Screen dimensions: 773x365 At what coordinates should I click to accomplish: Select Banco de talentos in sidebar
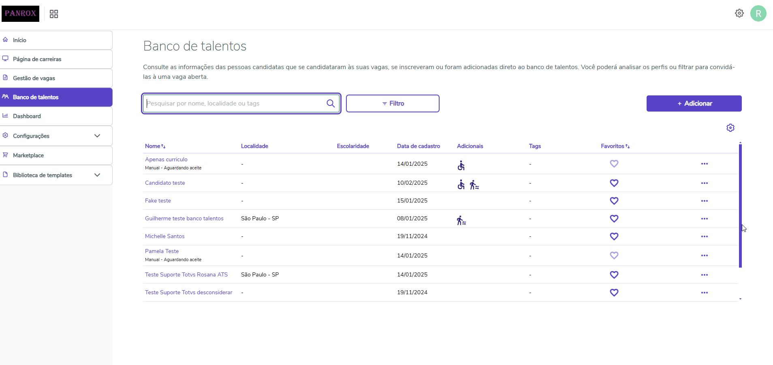click(x=56, y=97)
